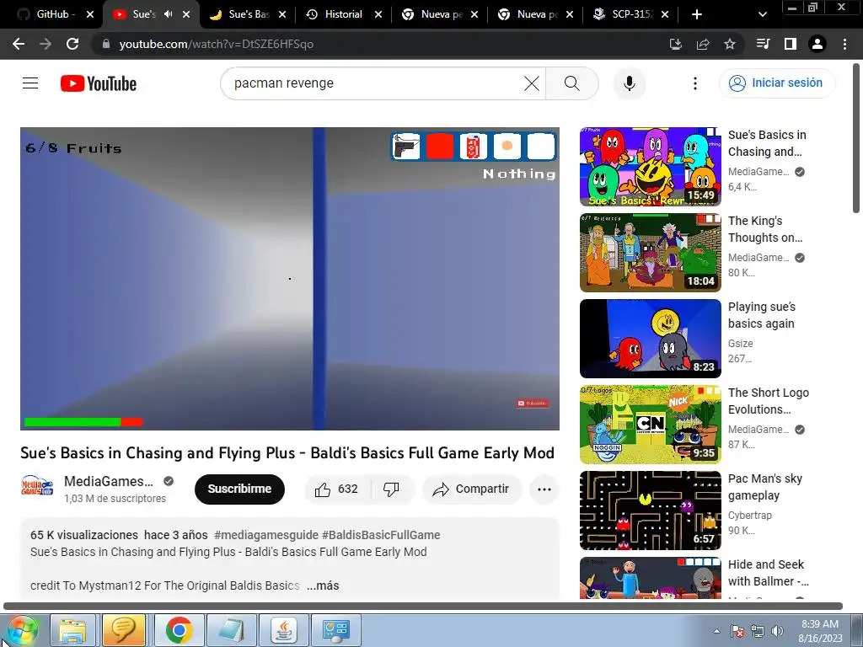The image size is (863, 647).
Task: Click the Suscribirme button
Action: 239,489
